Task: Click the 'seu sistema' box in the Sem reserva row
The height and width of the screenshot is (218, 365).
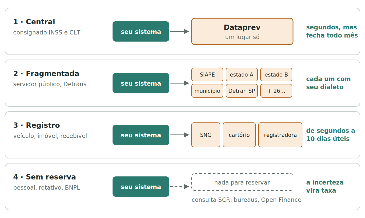Action: (x=141, y=187)
